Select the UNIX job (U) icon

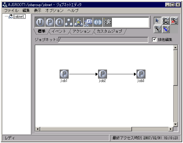pyautogui.click(x=40, y=22)
